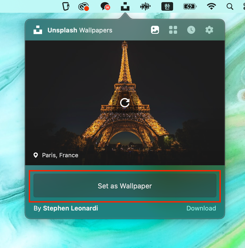245x248 pixels.
Task: Open photographer Stephen Leonardi's name
Action: click(70, 208)
